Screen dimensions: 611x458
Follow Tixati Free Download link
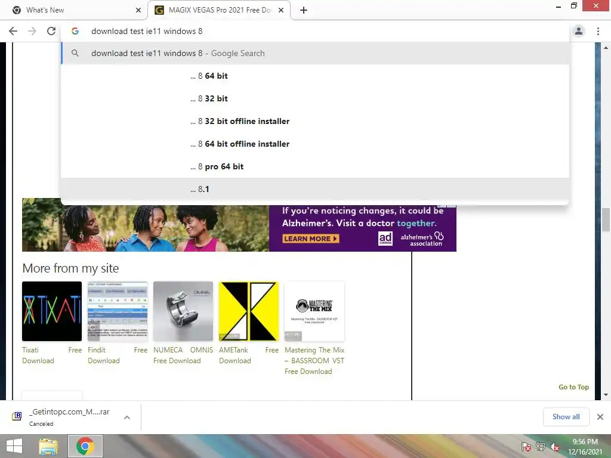(x=52, y=355)
